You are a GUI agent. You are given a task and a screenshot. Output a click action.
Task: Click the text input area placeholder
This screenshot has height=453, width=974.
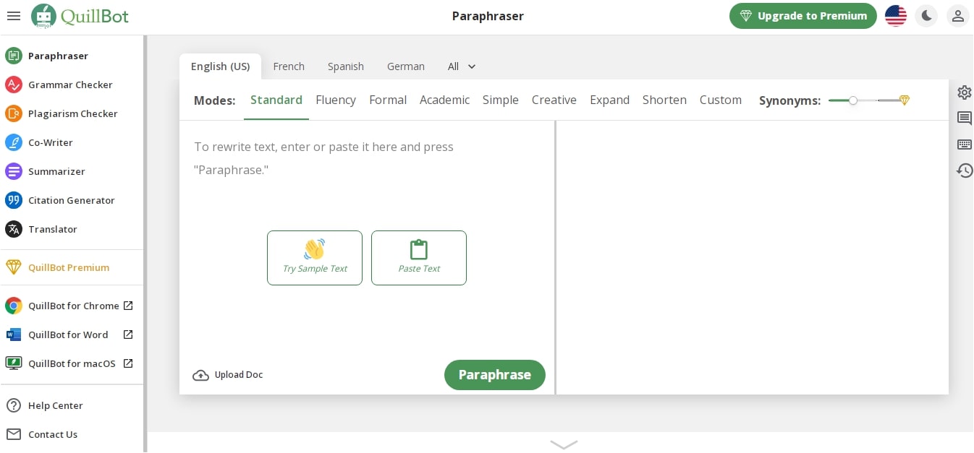323,158
